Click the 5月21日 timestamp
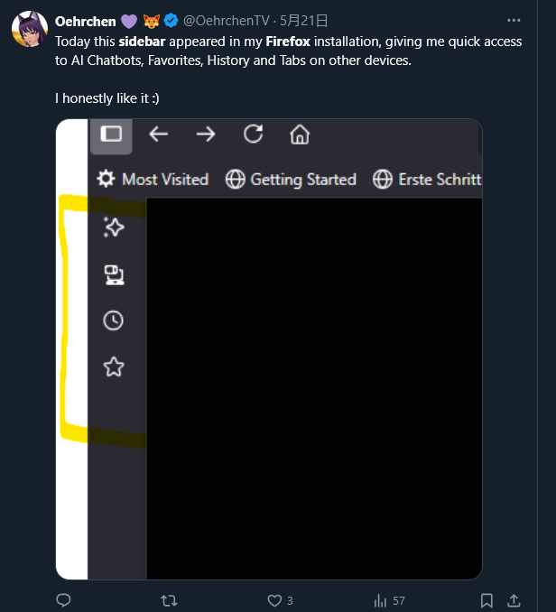 click(304, 20)
